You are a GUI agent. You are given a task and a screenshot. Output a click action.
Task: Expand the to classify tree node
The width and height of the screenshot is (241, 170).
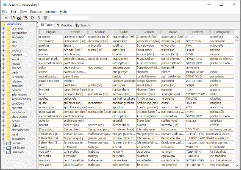click(3, 139)
